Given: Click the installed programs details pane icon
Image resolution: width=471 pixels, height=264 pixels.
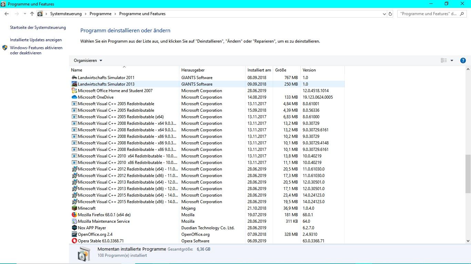Looking at the screenshot, I should click(84, 254).
